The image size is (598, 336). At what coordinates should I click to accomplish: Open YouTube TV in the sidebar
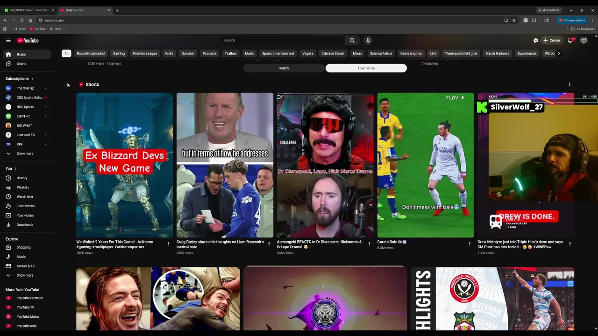(27, 307)
